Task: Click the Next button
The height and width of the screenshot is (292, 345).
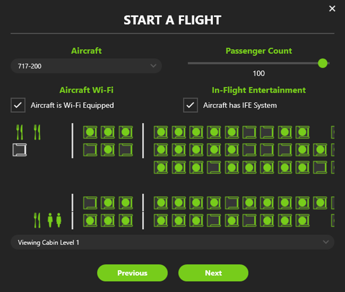Action: click(x=213, y=273)
